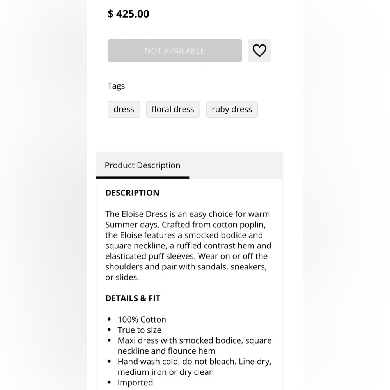Click the $ 425.00 price text
The height and width of the screenshot is (390, 390).
[128, 14]
